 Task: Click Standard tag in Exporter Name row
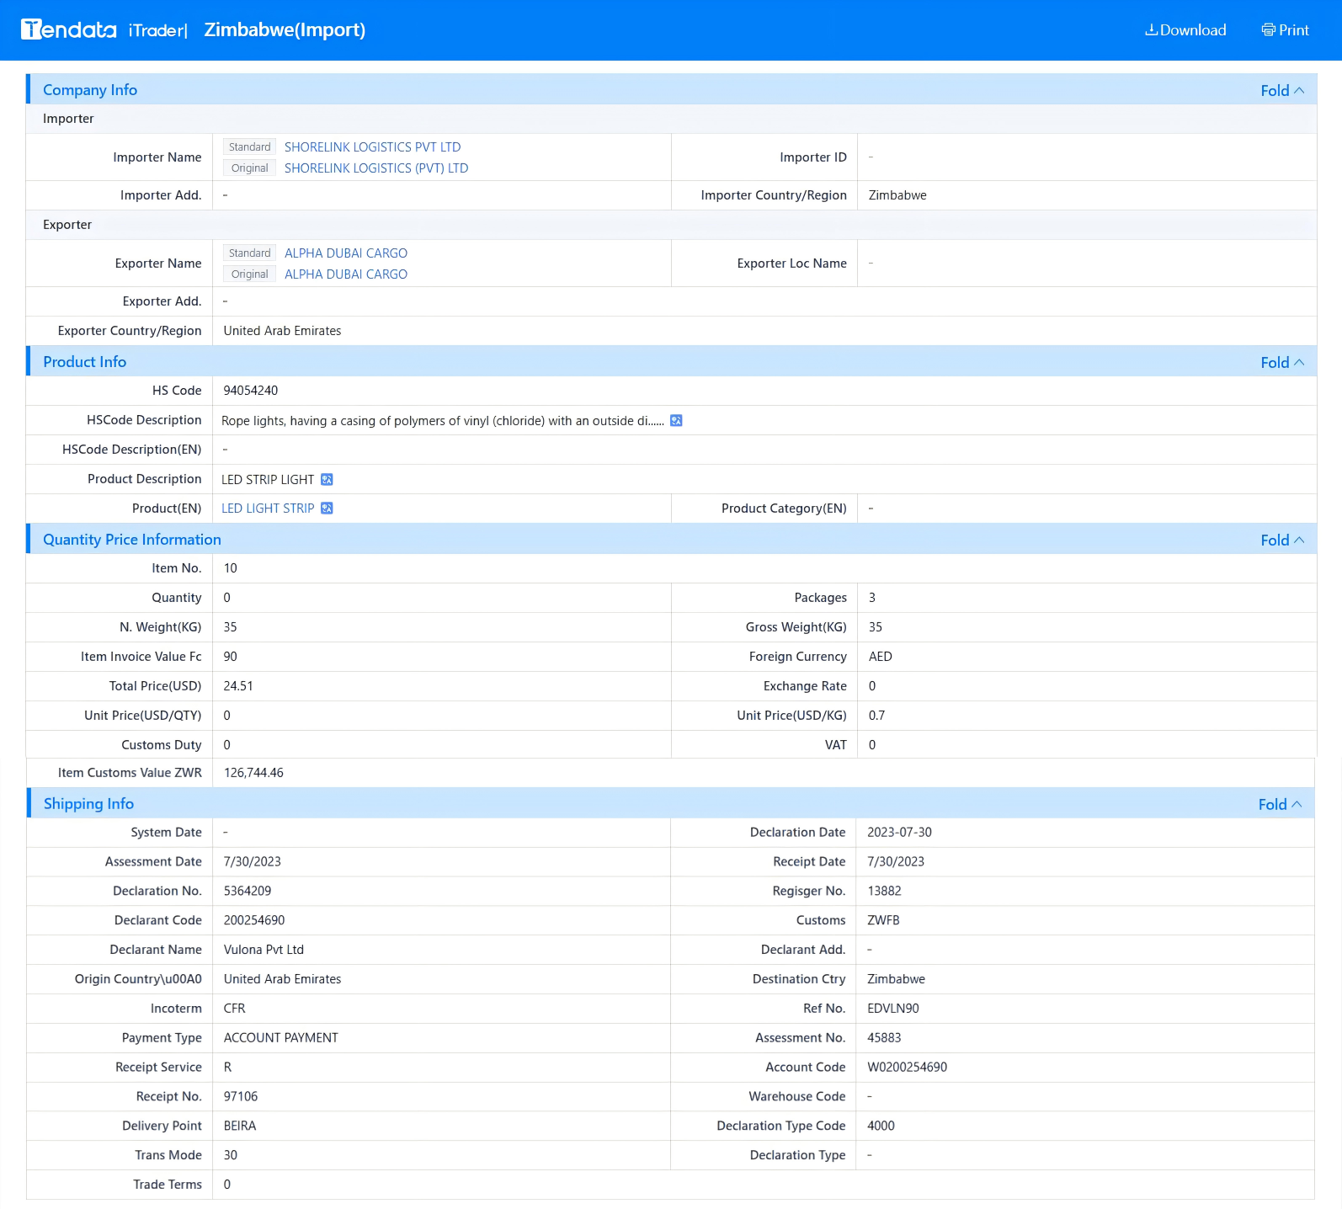pyautogui.click(x=250, y=253)
